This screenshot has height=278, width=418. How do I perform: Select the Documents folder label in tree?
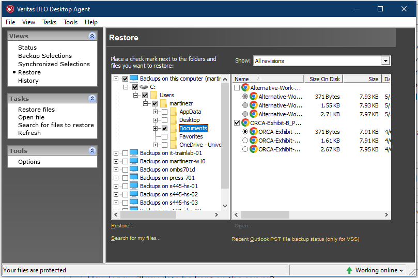(x=193, y=128)
